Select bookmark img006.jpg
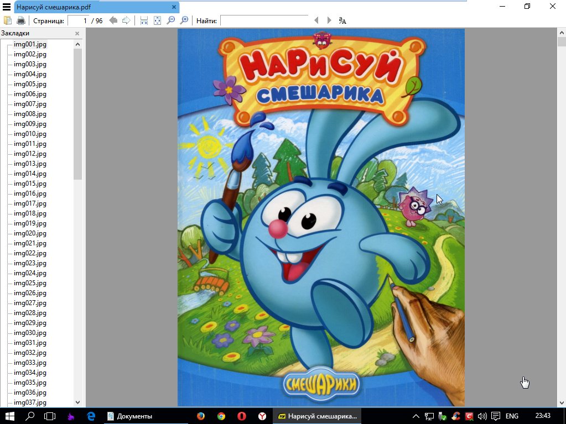 point(30,94)
